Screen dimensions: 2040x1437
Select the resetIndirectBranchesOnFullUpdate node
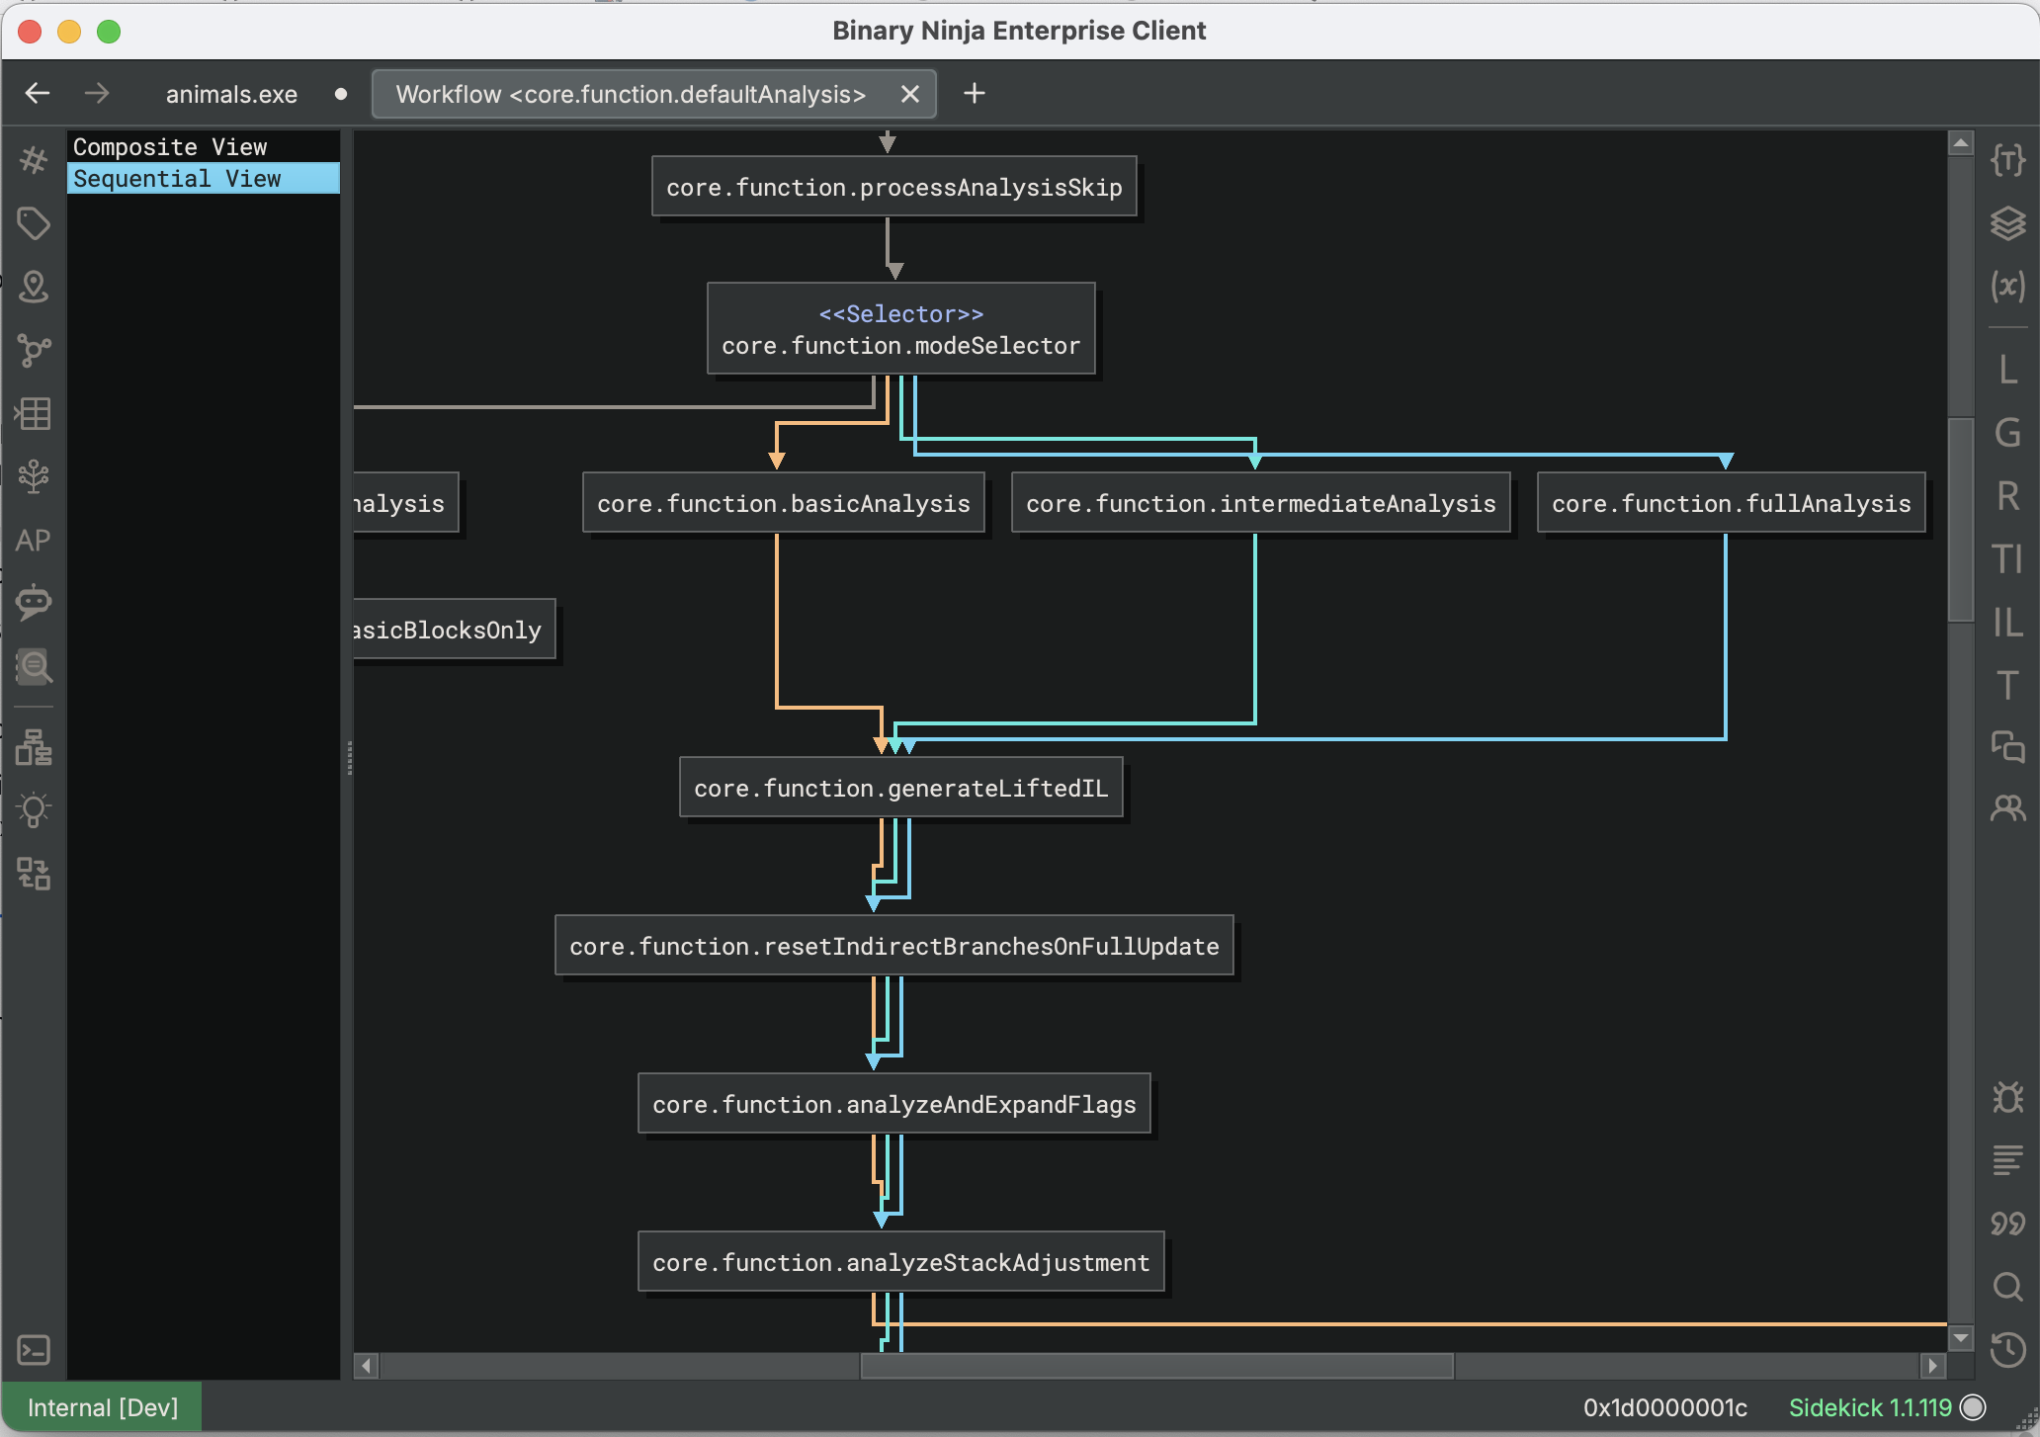pos(894,946)
